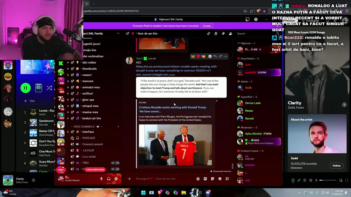The image size is (351, 197).
Task: Open pinned messages in Discord header
Action: [x=223, y=33]
